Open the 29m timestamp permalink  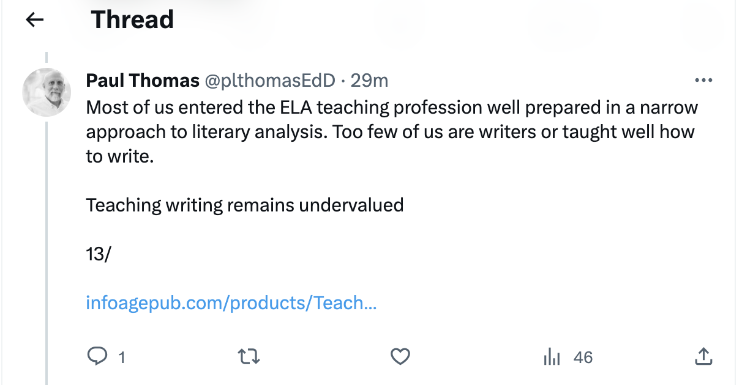click(x=369, y=80)
